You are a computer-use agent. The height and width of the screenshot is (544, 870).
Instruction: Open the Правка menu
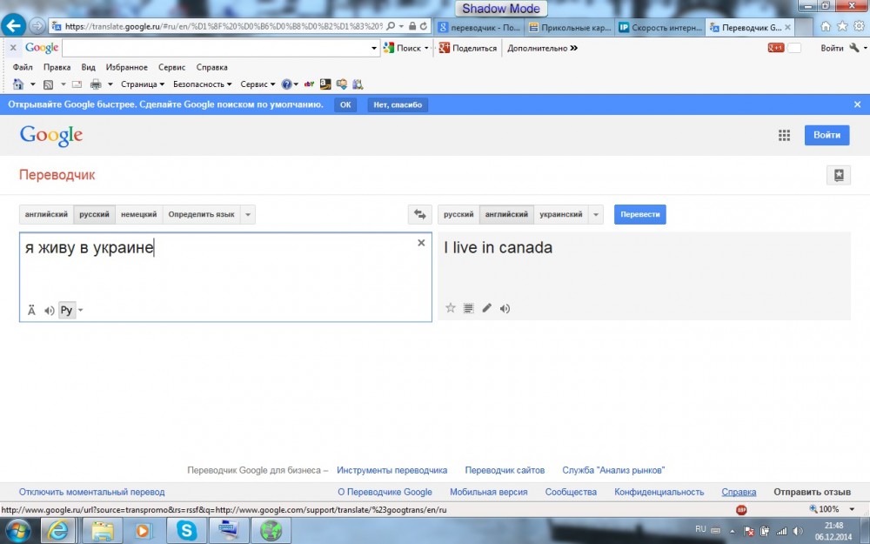[x=57, y=67]
